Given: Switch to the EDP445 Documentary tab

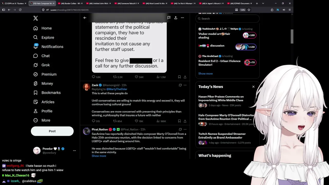Looking at the screenshot, I should tap(239, 3).
